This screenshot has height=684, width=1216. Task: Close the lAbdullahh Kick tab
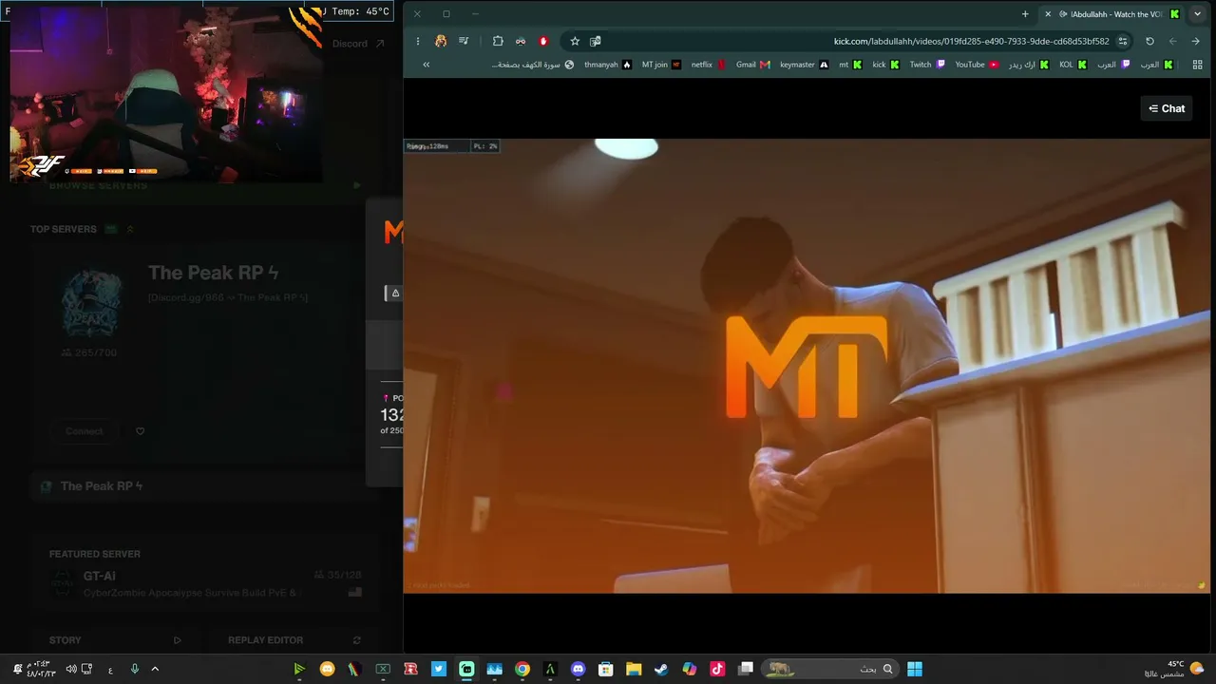click(1048, 14)
